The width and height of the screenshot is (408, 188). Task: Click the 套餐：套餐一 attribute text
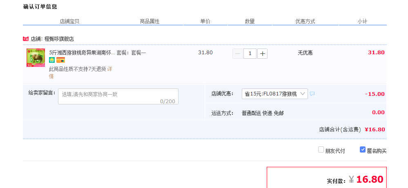(x=131, y=53)
